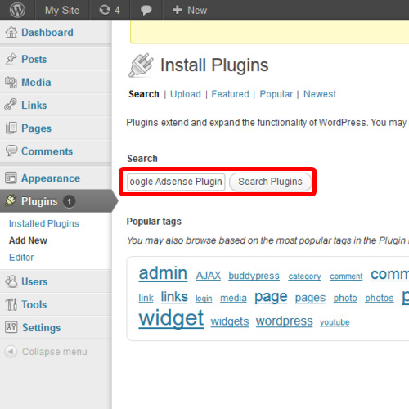The image size is (409, 409).
Task: Select Add New under Plugins
Action: pos(28,240)
